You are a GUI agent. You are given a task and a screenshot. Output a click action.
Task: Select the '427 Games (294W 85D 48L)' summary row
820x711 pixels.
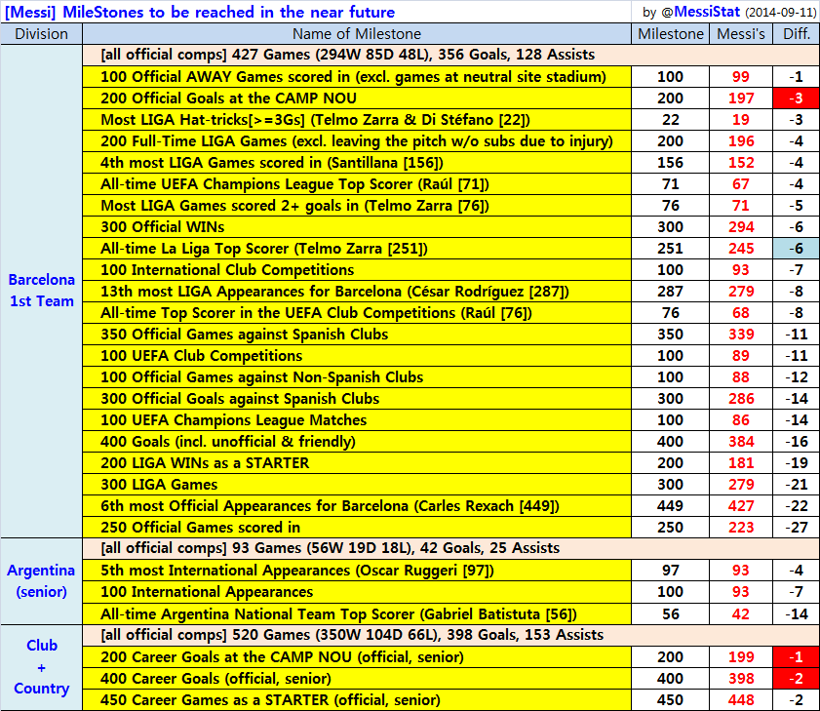pos(450,55)
